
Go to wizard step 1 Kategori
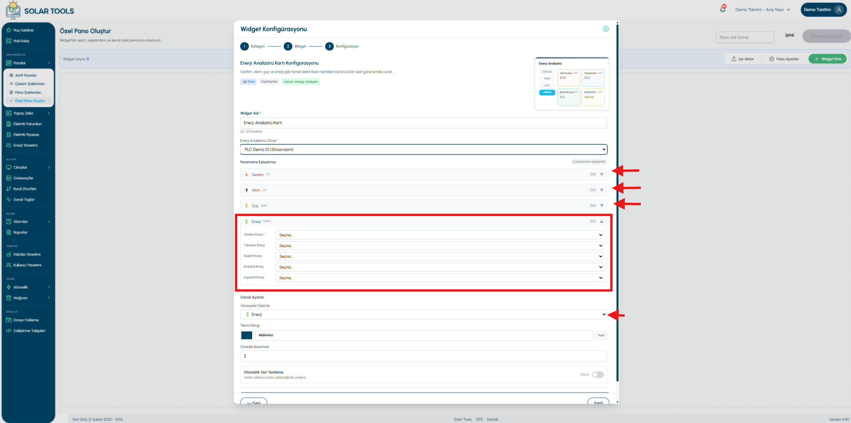pyautogui.click(x=252, y=46)
